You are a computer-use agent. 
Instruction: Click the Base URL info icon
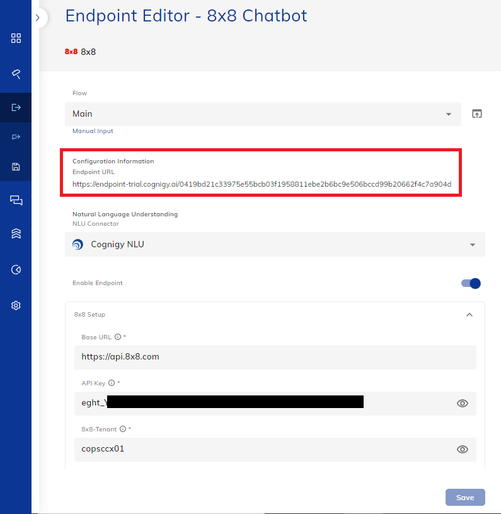118,337
